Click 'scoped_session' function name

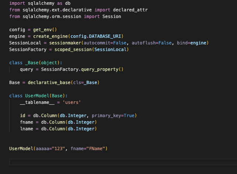click(x=73, y=50)
